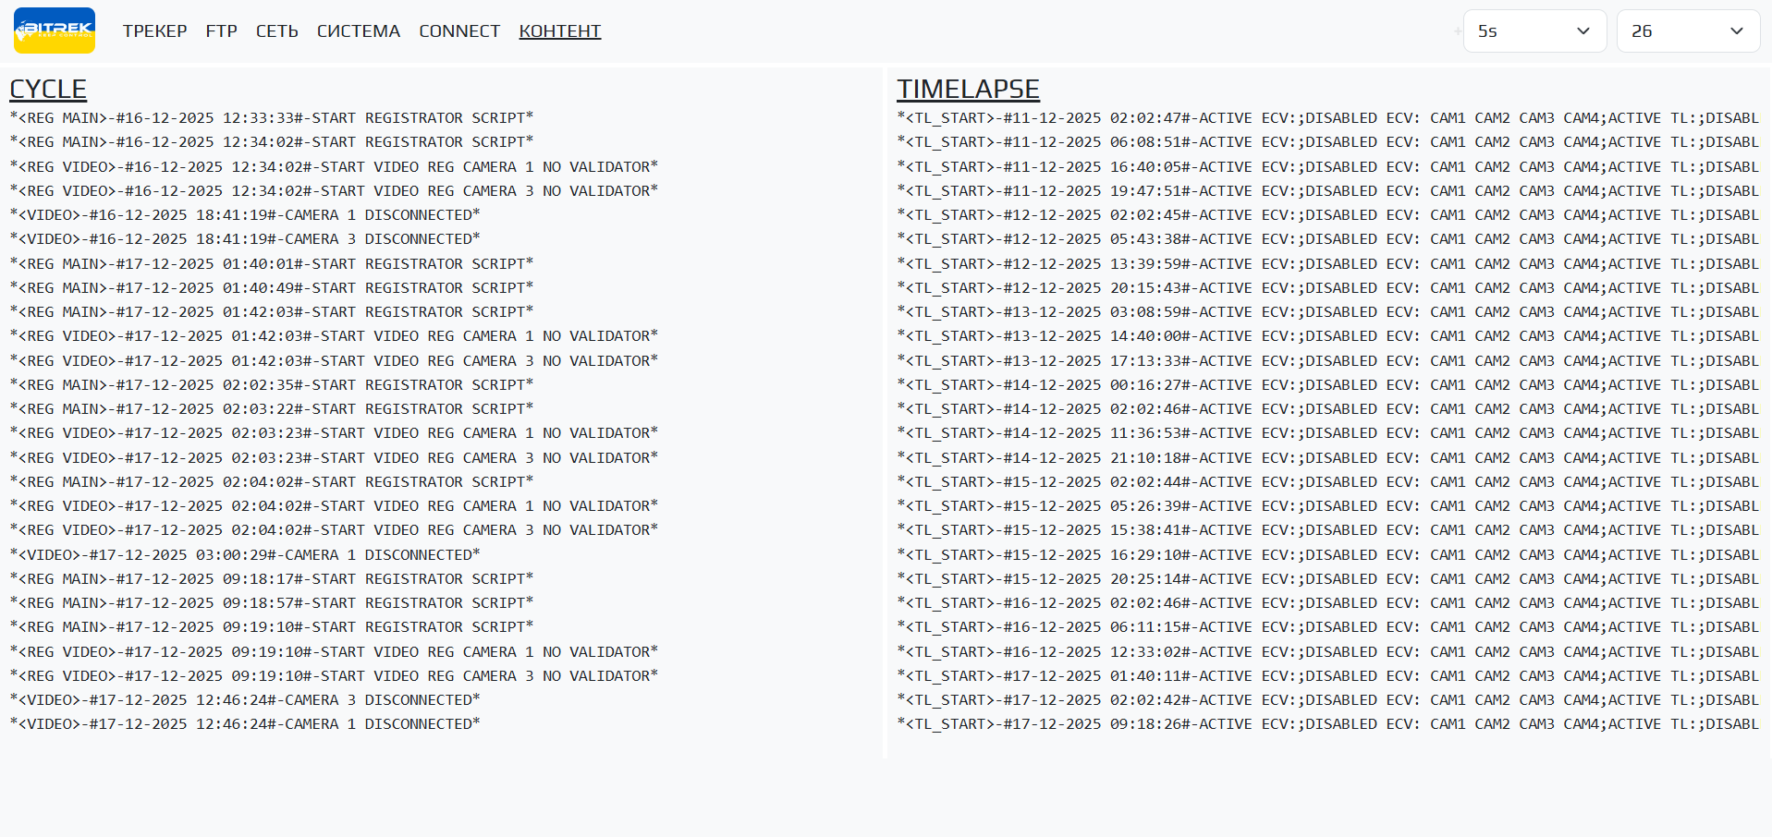The width and height of the screenshot is (1772, 837).
Task: Select the TL_START 17-12-2025 09:18:26 entry
Action: click(1327, 724)
